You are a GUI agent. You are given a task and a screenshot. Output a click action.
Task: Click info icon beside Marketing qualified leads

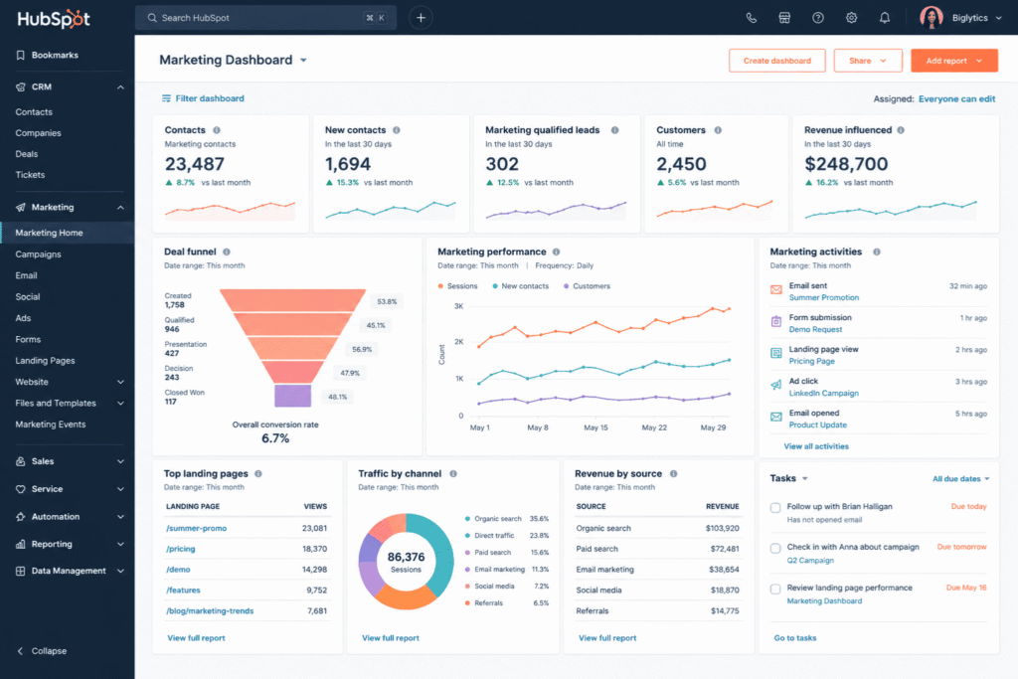614,130
